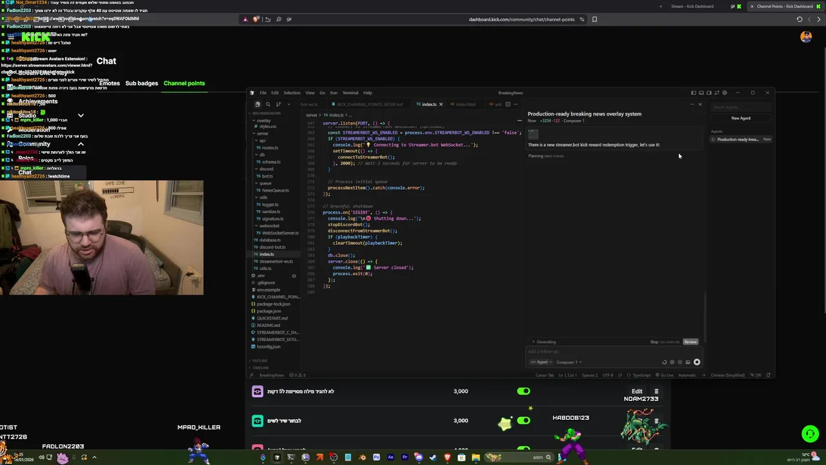Open streamerbot-ws.ts file
Image resolution: width=826 pixels, height=465 pixels.
[x=276, y=262]
